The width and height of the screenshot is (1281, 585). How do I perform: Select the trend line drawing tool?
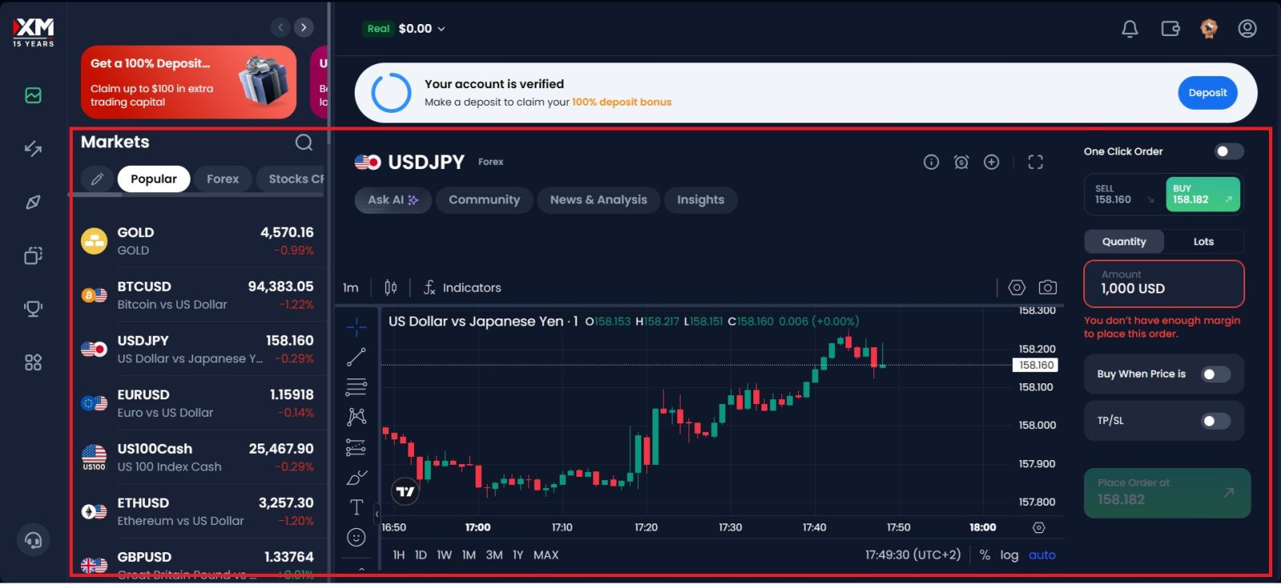(356, 357)
